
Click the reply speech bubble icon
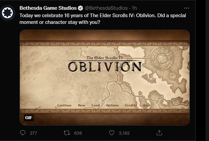pyautogui.click(x=23, y=133)
